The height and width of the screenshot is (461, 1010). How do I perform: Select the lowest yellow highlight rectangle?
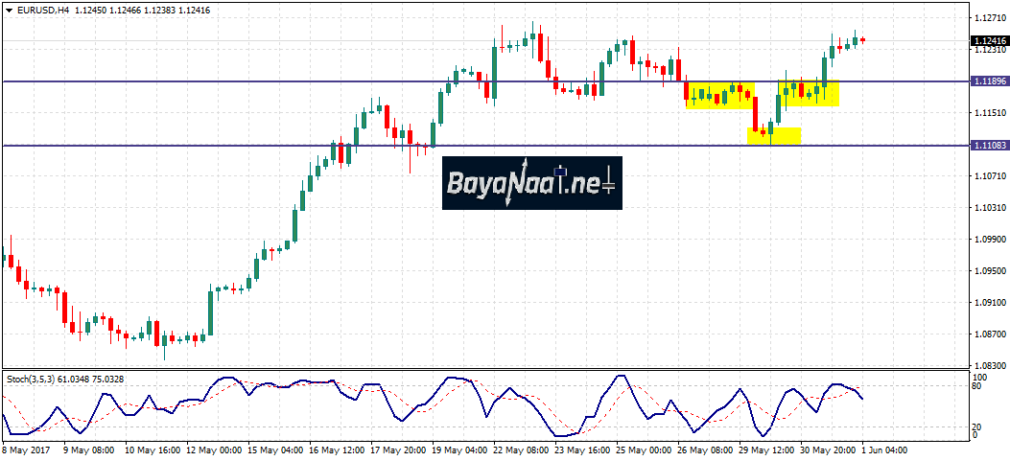click(773, 135)
